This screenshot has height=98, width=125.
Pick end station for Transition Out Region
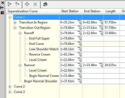click(101, 28)
